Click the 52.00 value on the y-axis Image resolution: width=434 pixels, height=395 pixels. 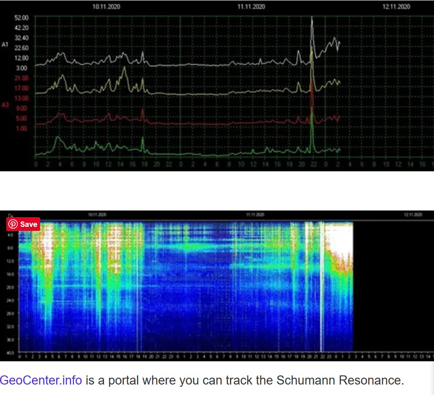tap(22, 17)
